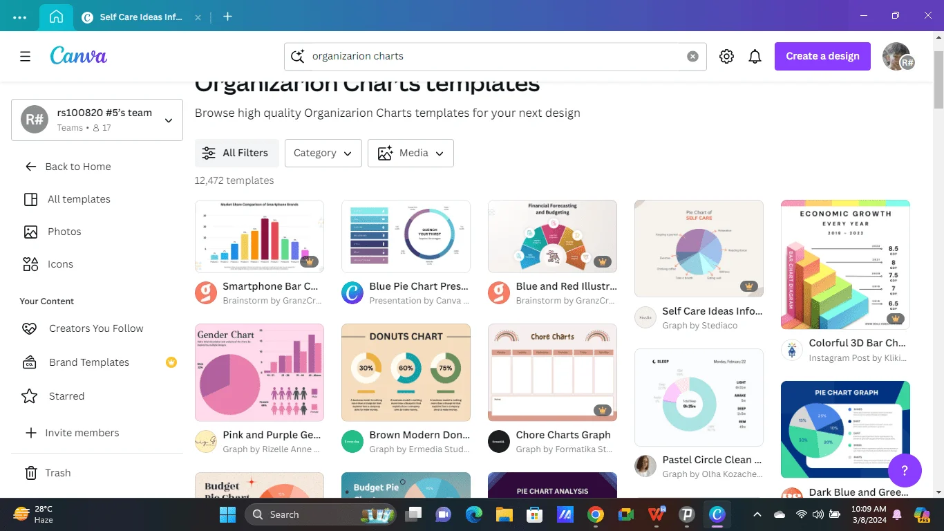Viewport: 944px width, 531px height.
Task: Expand the rs100820 #5's team switcher
Action: pos(97,120)
